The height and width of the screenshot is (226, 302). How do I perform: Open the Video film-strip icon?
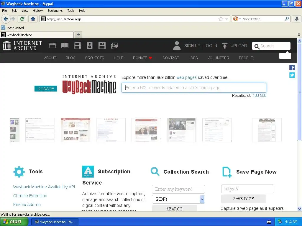click(77, 46)
